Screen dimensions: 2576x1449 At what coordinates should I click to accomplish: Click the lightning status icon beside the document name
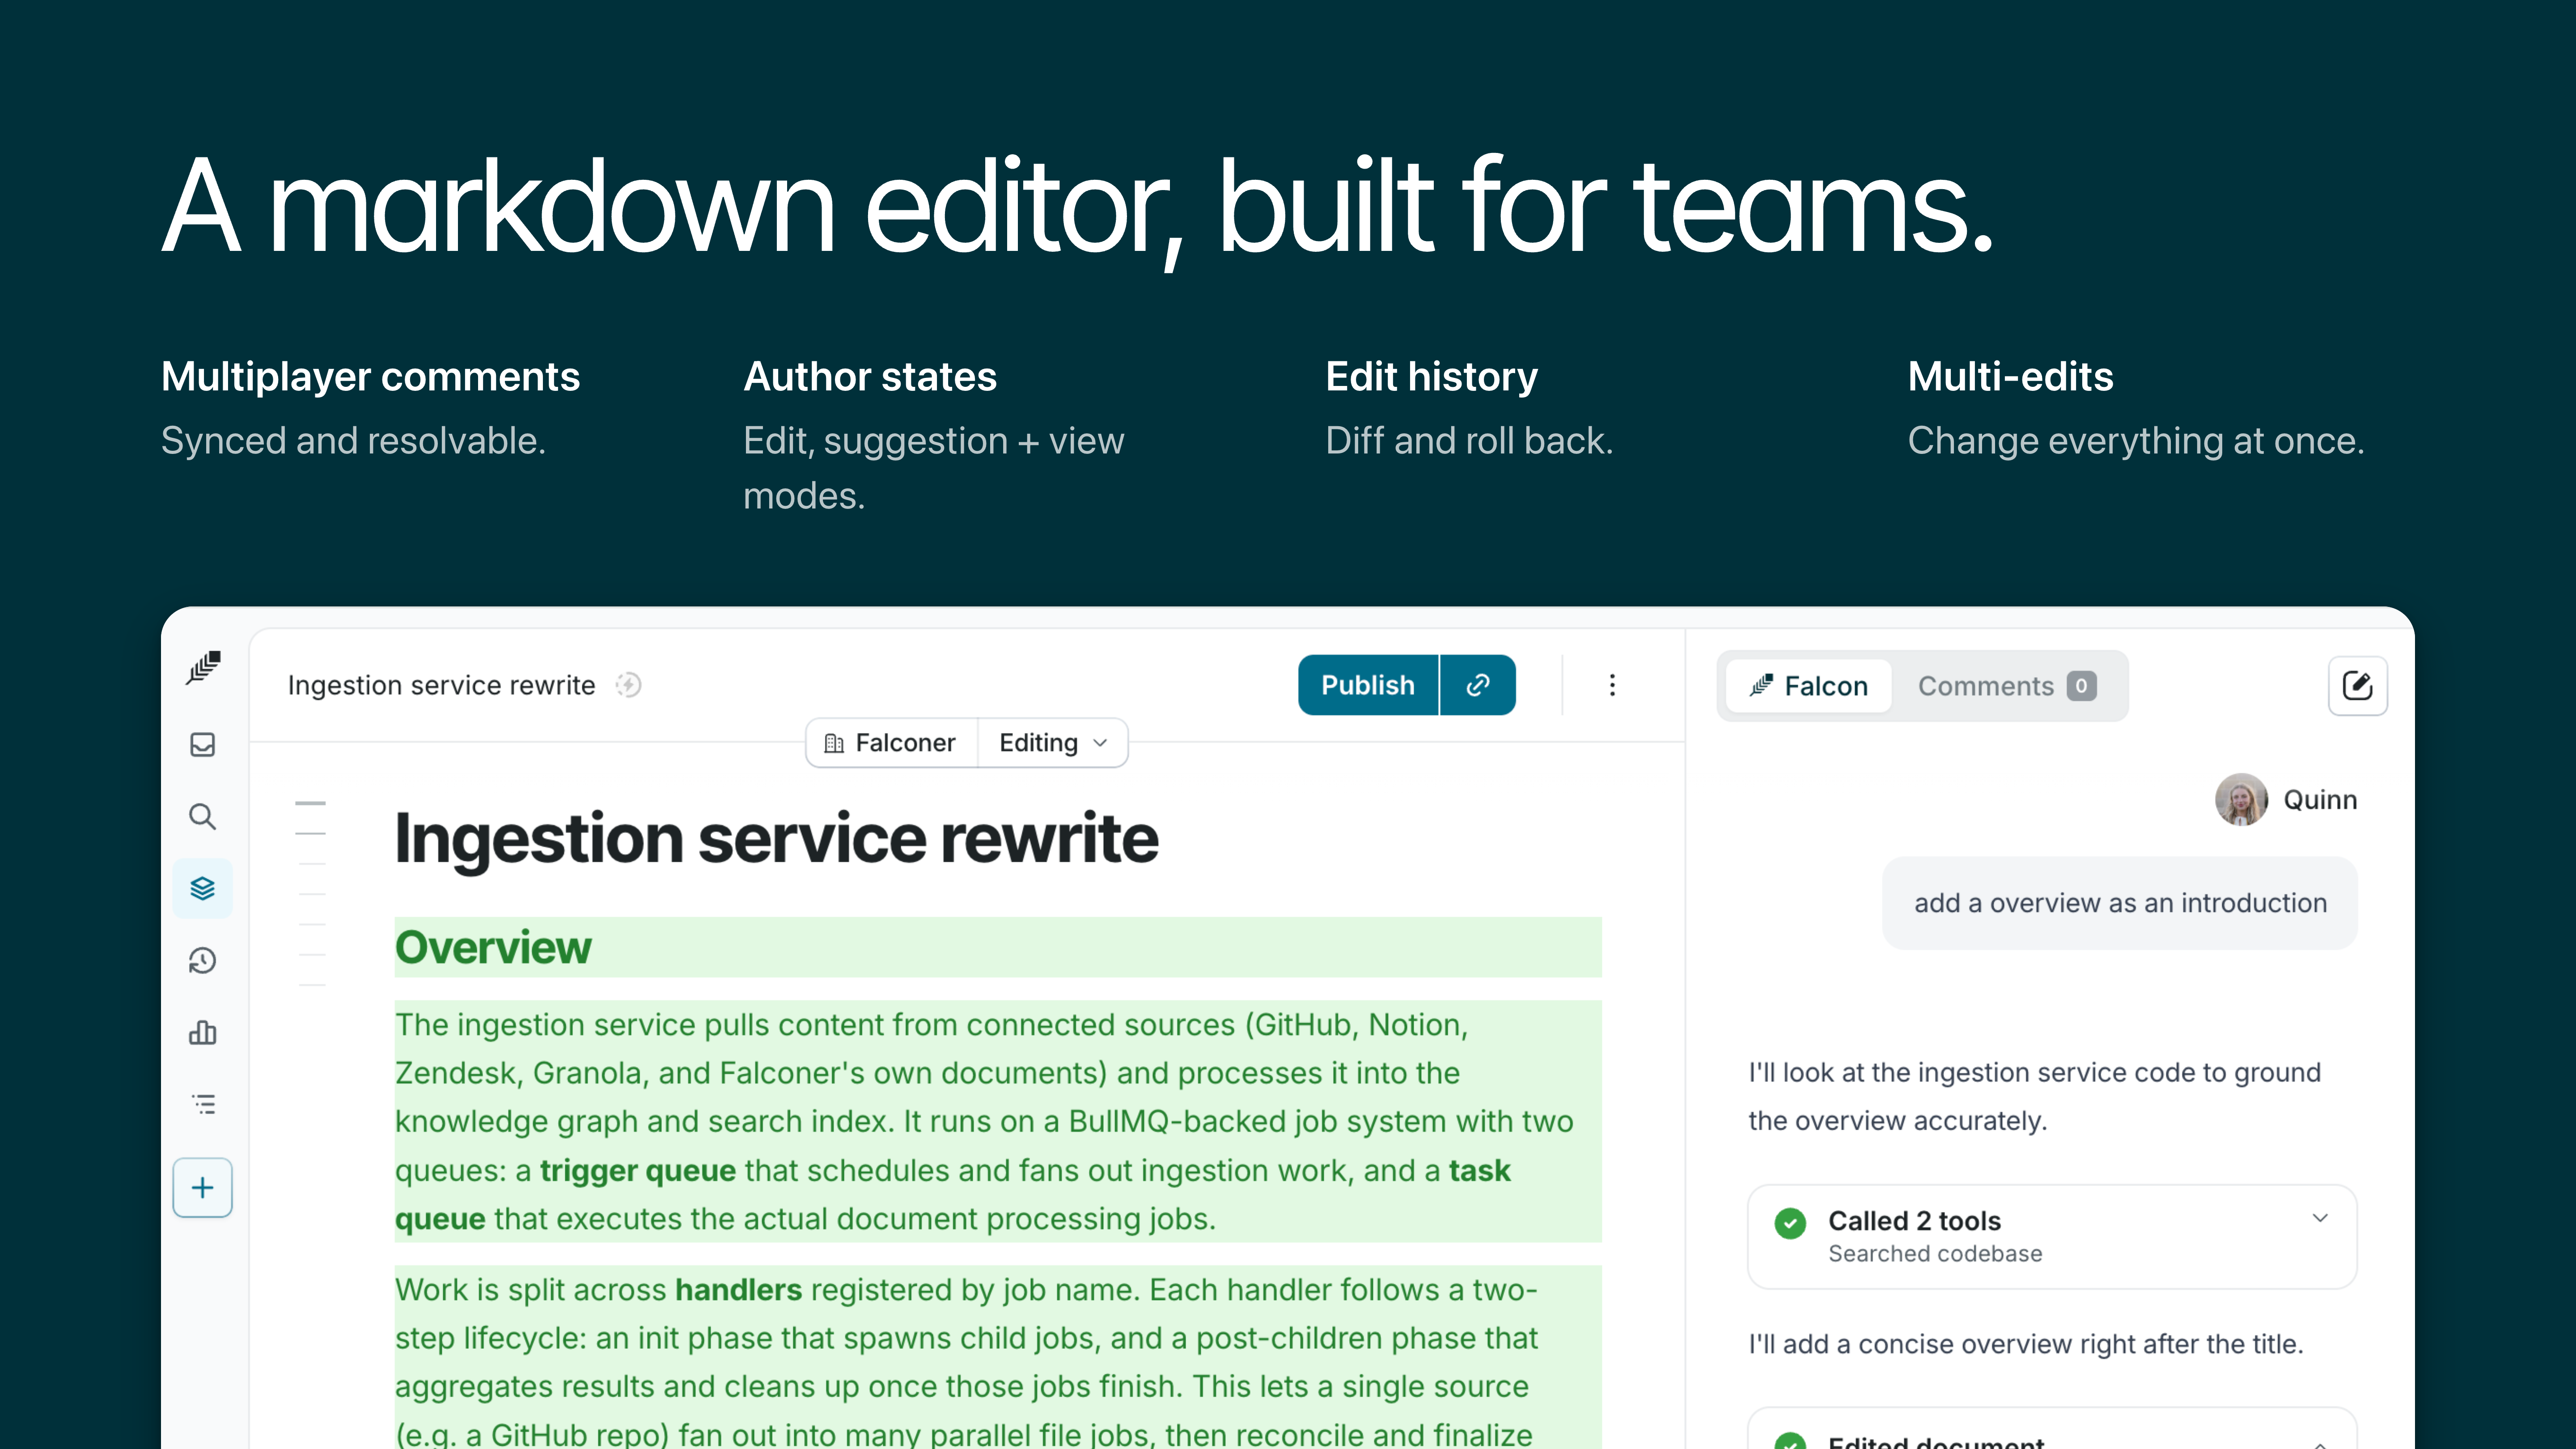(x=628, y=685)
